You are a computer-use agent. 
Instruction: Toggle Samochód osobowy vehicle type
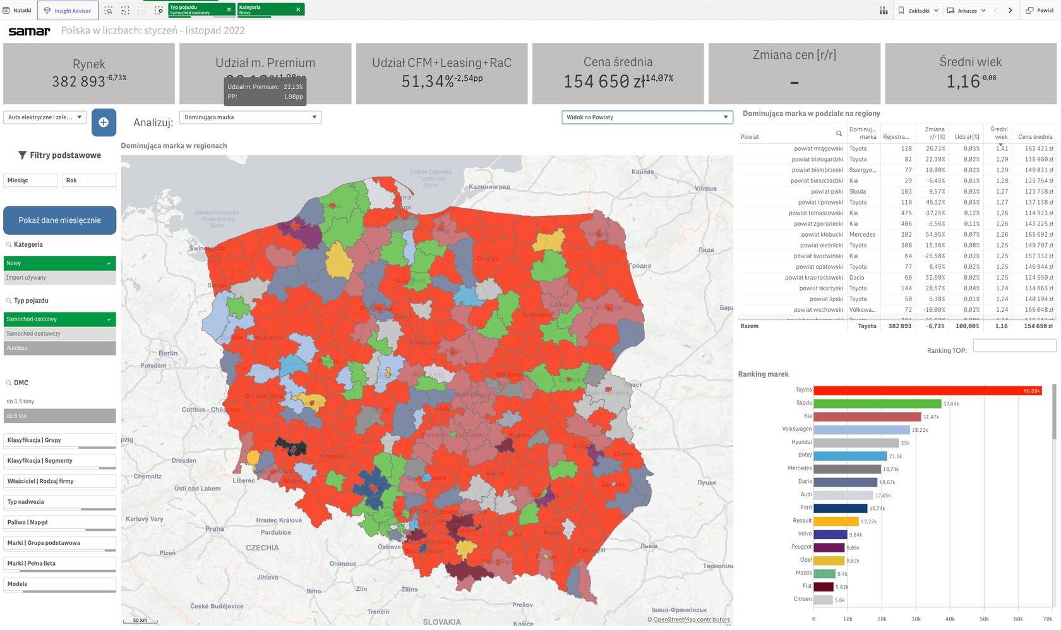(x=60, y=319)
